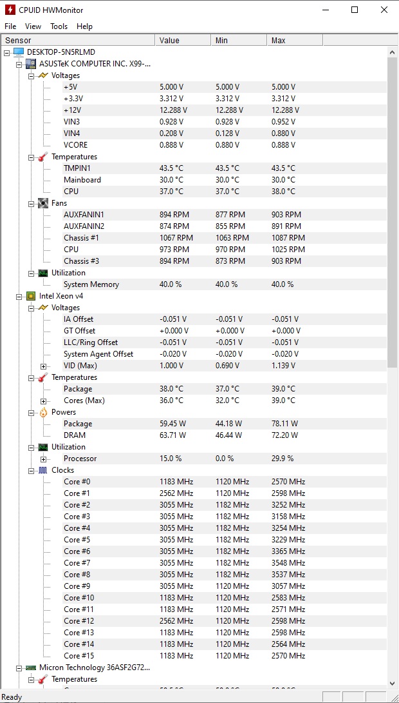Click the Value column header
399x703 pixels.
(182, 41)
